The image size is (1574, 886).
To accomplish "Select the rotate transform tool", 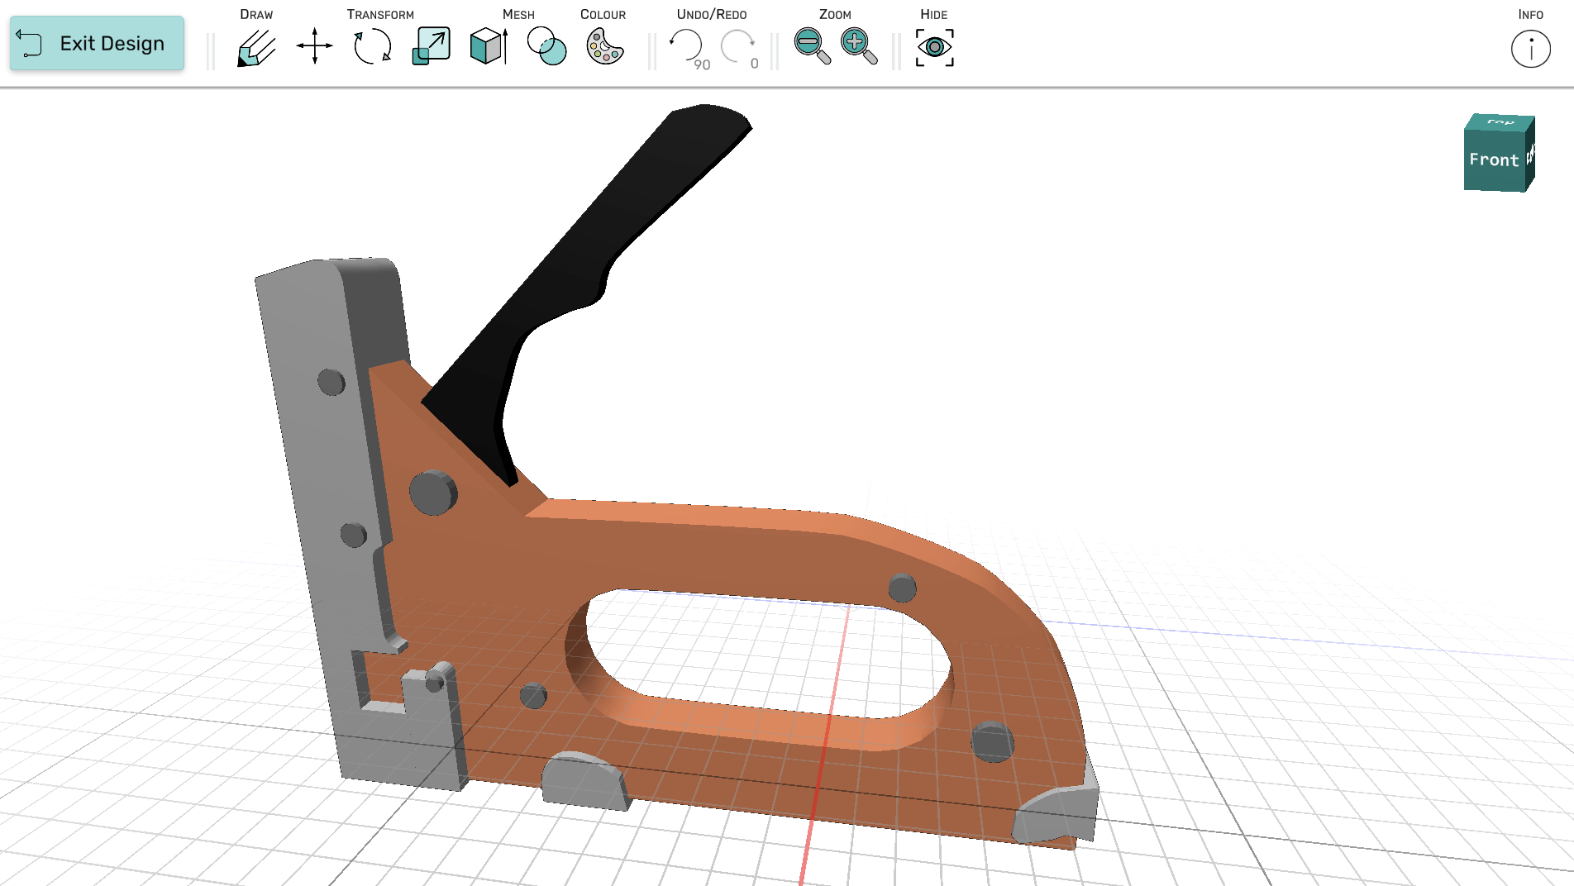I will pyautogui.click(x=372, y=46).
